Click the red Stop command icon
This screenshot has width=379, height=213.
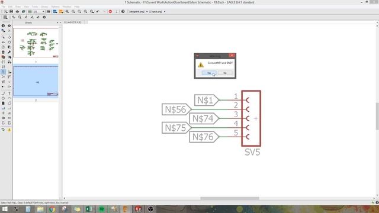(110, 12)
